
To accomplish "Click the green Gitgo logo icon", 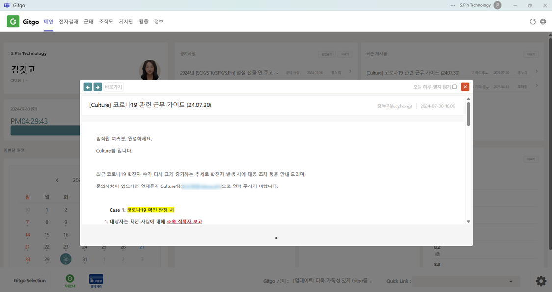I will click(x=12, y=21).
